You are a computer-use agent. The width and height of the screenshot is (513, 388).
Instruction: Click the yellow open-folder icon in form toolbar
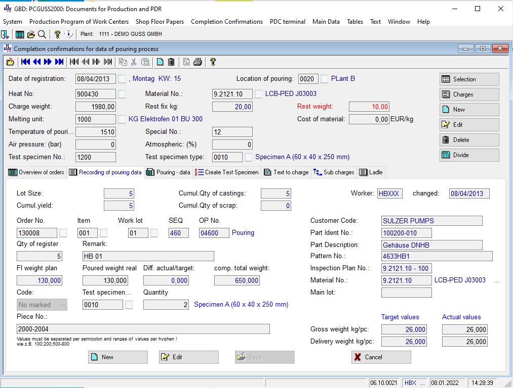(x=10, y=62)
